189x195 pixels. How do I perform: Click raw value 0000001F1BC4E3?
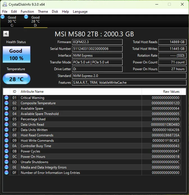(x=166, y=141)
